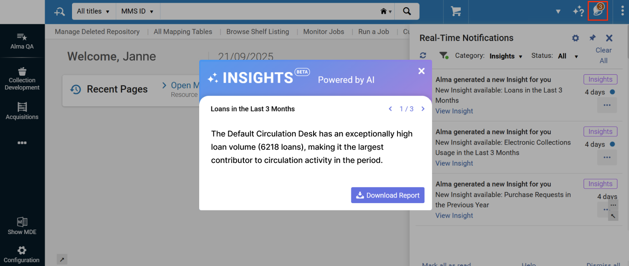Click Mark all as read link
The height and width of the screenshot is (266, 629).
[446, 264]
